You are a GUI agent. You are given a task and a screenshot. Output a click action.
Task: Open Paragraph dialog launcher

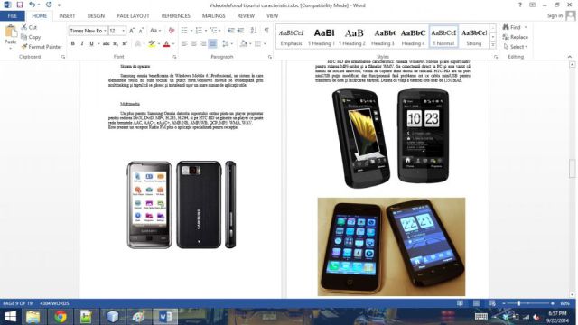[x=270, y=57]
